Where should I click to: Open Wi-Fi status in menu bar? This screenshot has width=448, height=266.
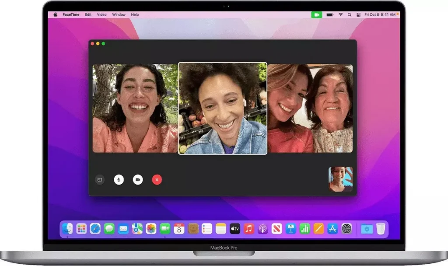[x=340, y=14]
